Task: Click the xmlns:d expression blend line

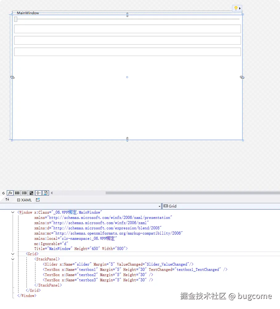Action: point(98,228)
